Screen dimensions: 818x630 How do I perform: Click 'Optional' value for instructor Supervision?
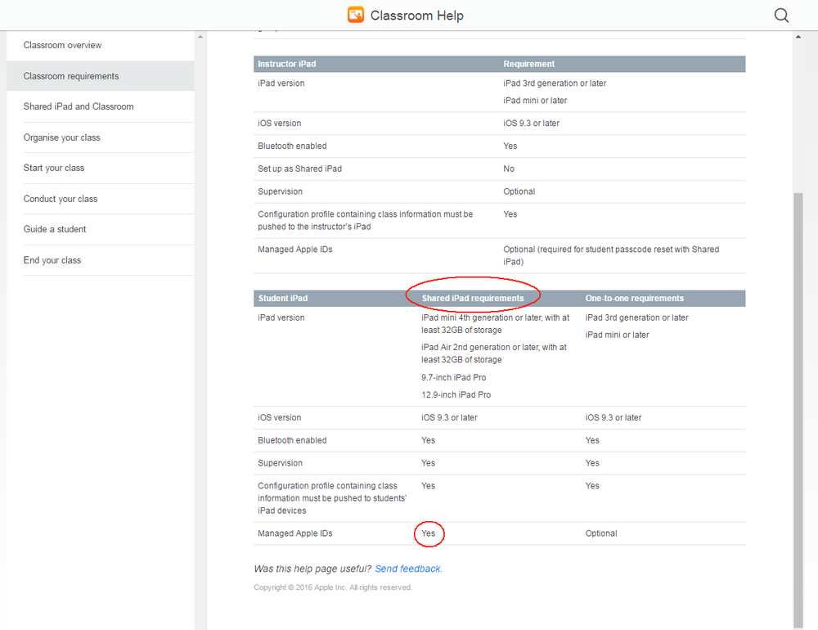(519, 191)
